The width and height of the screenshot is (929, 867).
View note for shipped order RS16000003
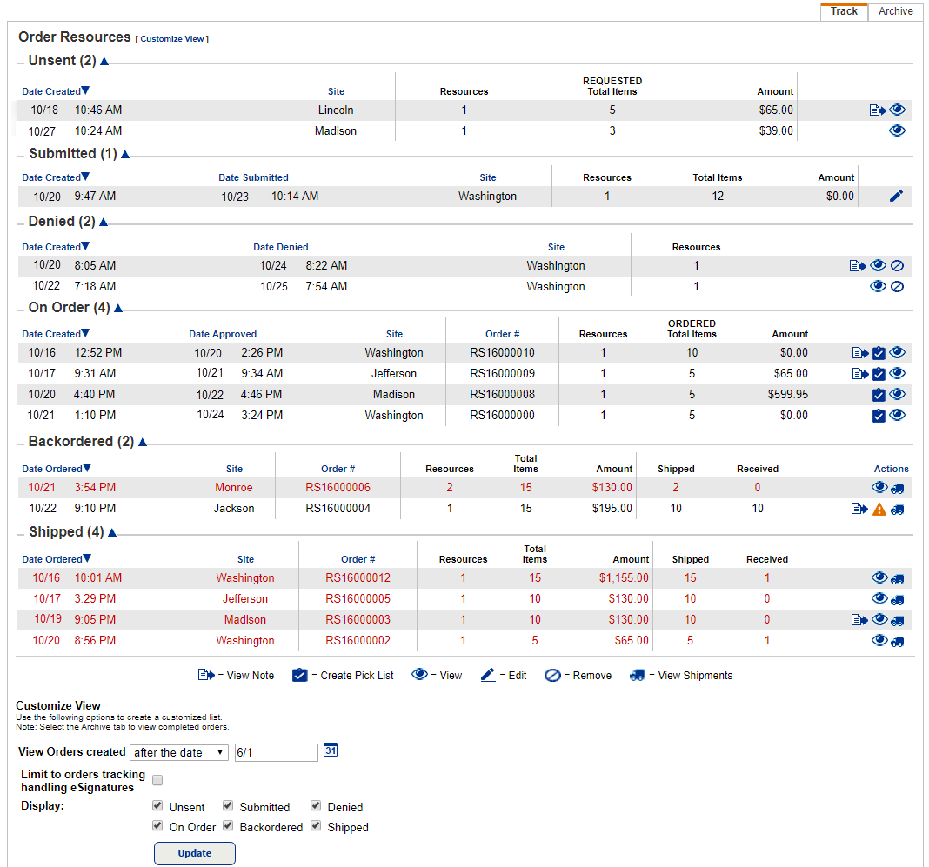pos(858,619)
